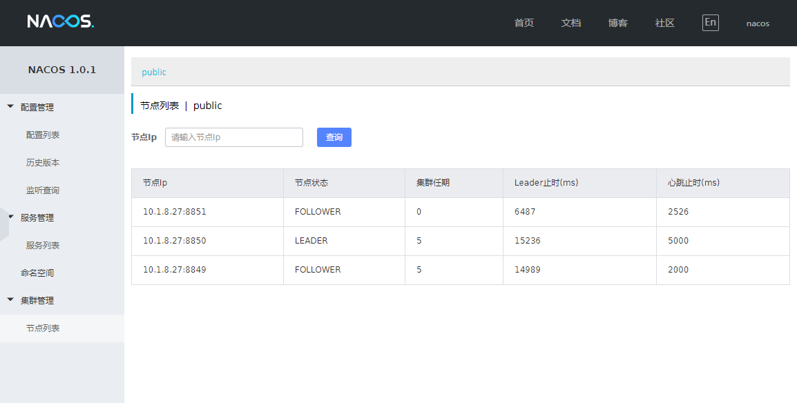Click the 集群管理 menu label
The image size is (797, 403).
point(37,300)
